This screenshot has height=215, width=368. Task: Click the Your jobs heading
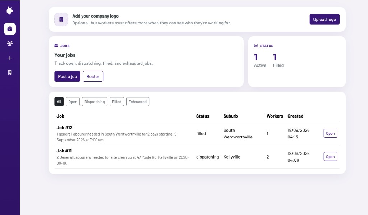[65, 55]
